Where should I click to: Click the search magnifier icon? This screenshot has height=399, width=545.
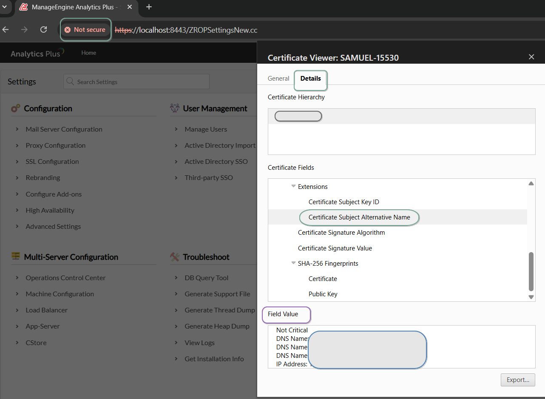tap(71, 81)
